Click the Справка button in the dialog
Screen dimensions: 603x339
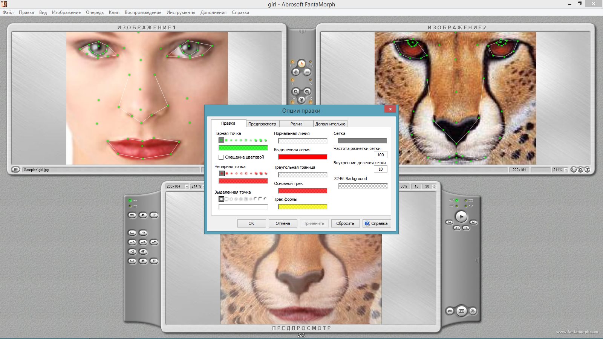tap(376, 223)
